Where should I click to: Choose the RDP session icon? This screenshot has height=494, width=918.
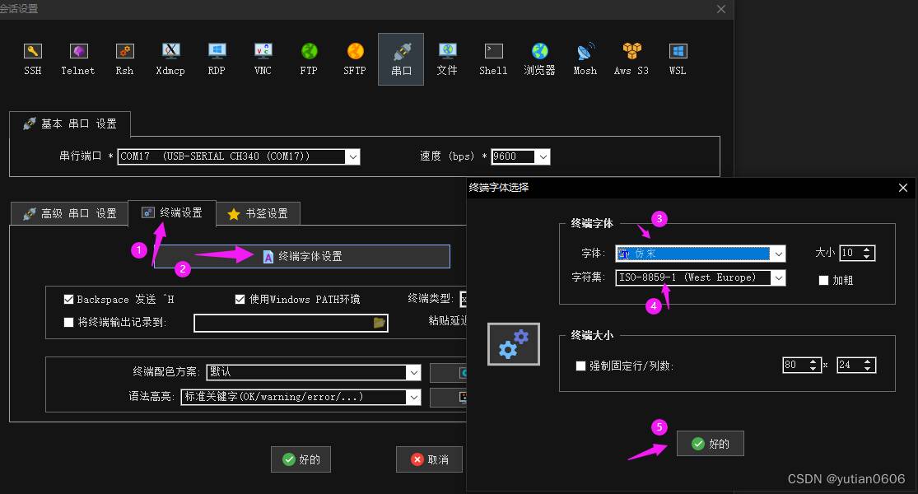(x=217, y=59)
